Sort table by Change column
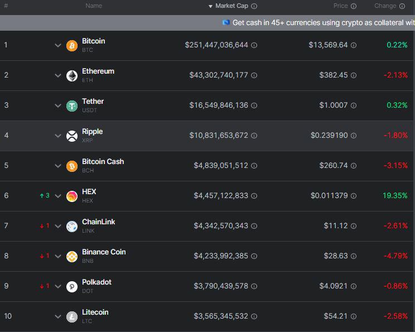The width and height of the screenshot is (415, 332). pos(385,6)
